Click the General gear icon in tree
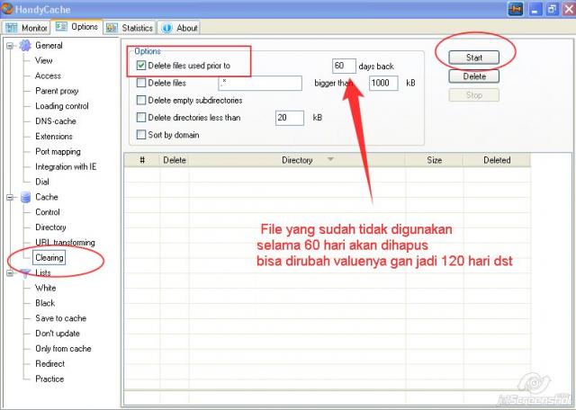This screenshot has width=576, height=410. pyautogui.click(x=25, y=46)
